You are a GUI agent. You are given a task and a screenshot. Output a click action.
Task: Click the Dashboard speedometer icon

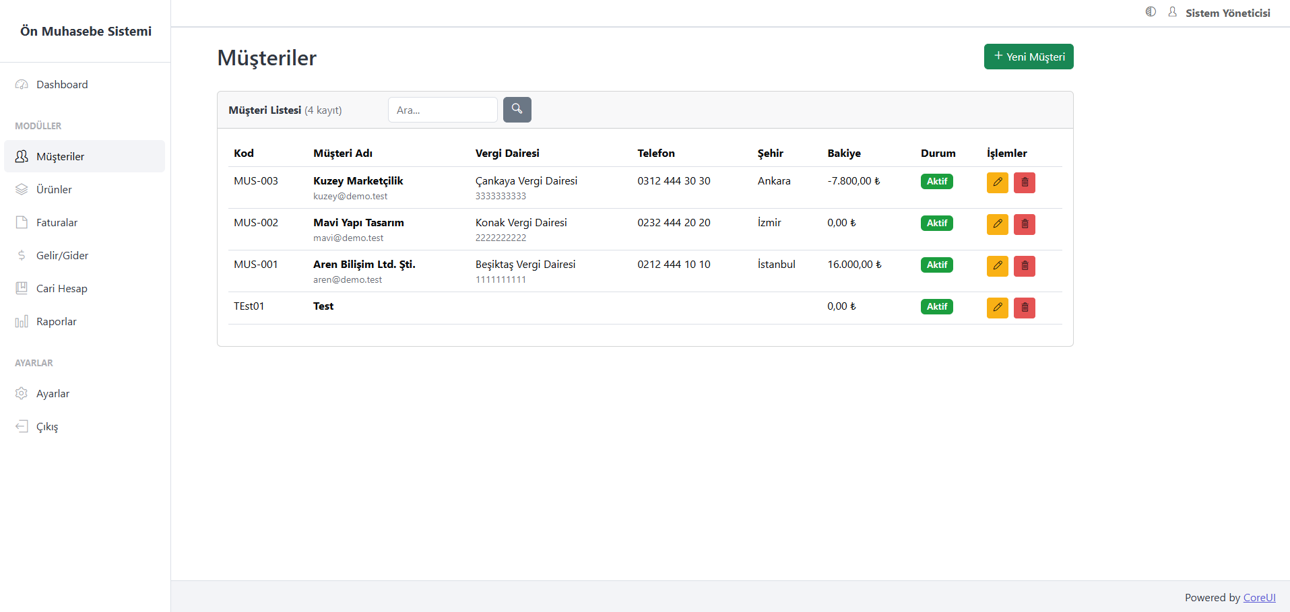pos(22,84)
